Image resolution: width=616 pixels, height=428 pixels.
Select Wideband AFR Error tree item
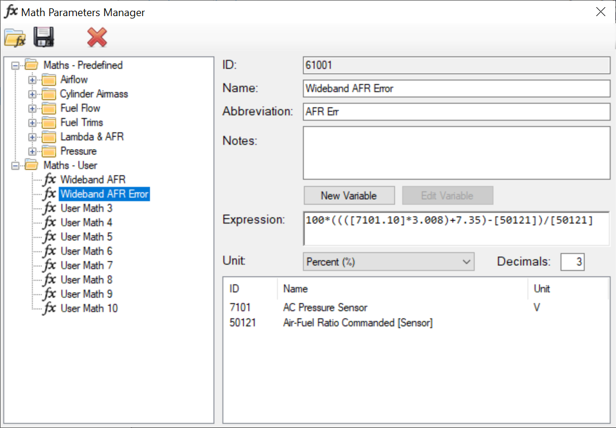click(104, 194)
